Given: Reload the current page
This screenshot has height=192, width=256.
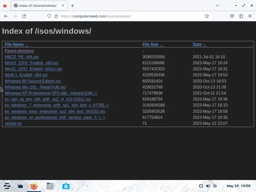Looking at the screenshot, I should pos(24,16).
